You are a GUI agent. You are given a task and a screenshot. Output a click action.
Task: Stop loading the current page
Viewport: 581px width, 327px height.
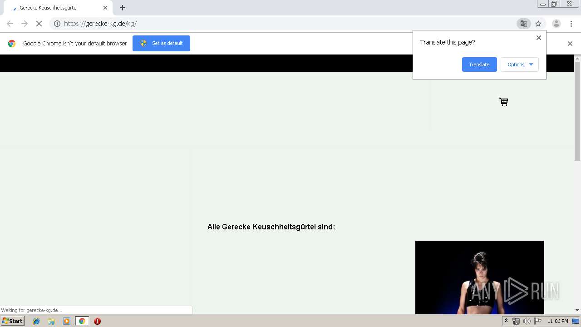(x=39, y=24)
